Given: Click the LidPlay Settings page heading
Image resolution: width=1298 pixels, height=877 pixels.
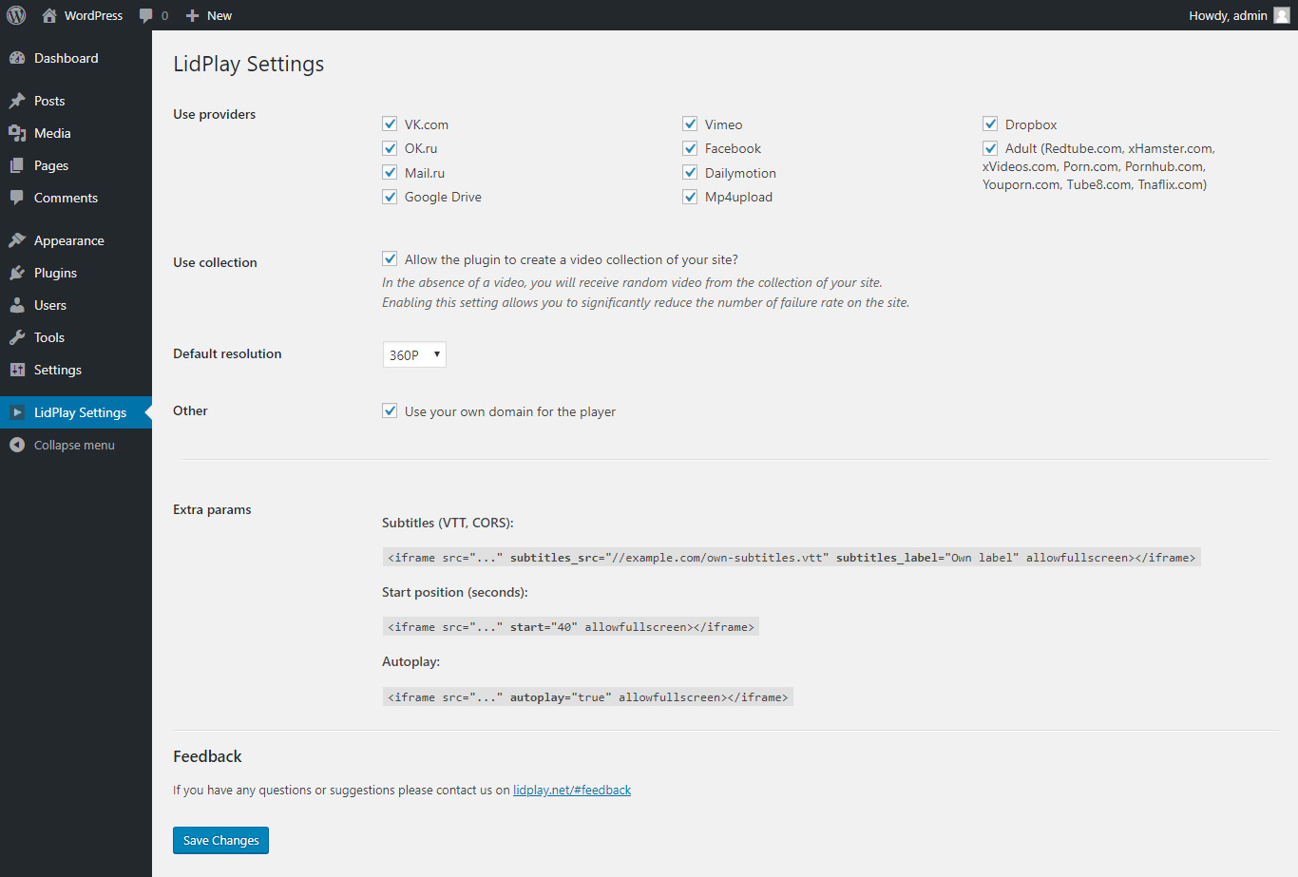Looking at the screenshot, I should pos(249,64).
